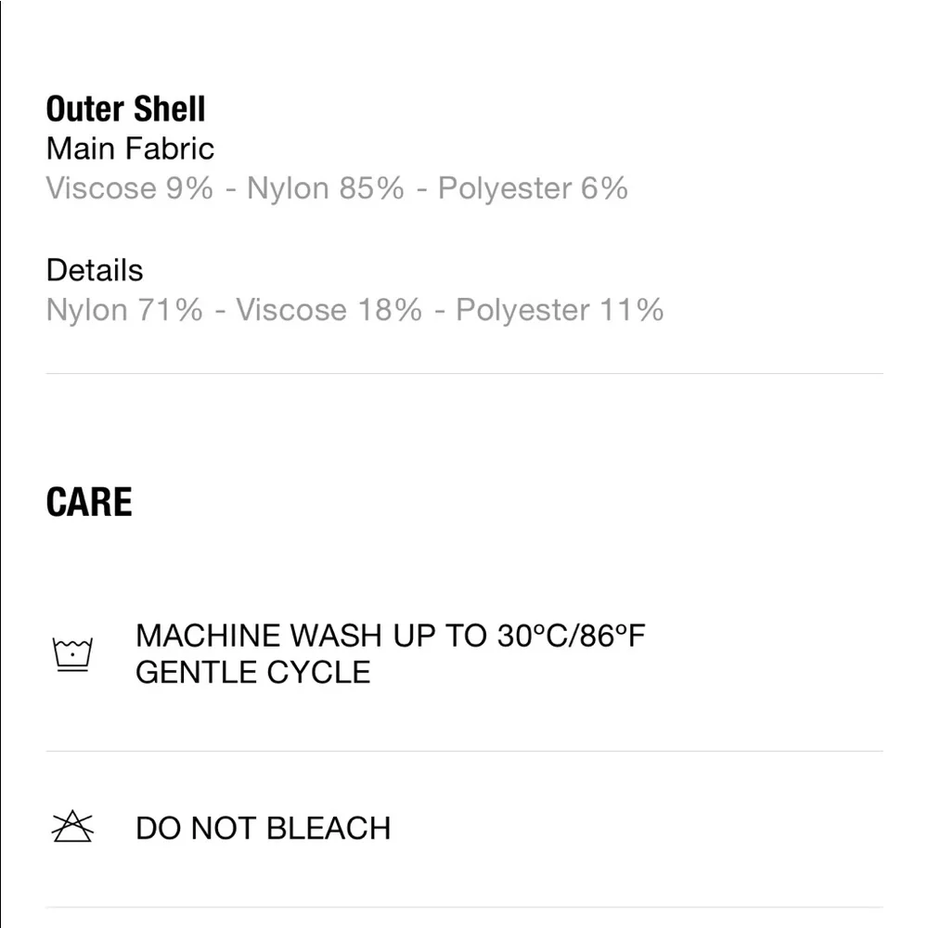The width and height of the screenshot is (928, 928).
Task: Click the black vertical line at left edge
Action: 1,464
